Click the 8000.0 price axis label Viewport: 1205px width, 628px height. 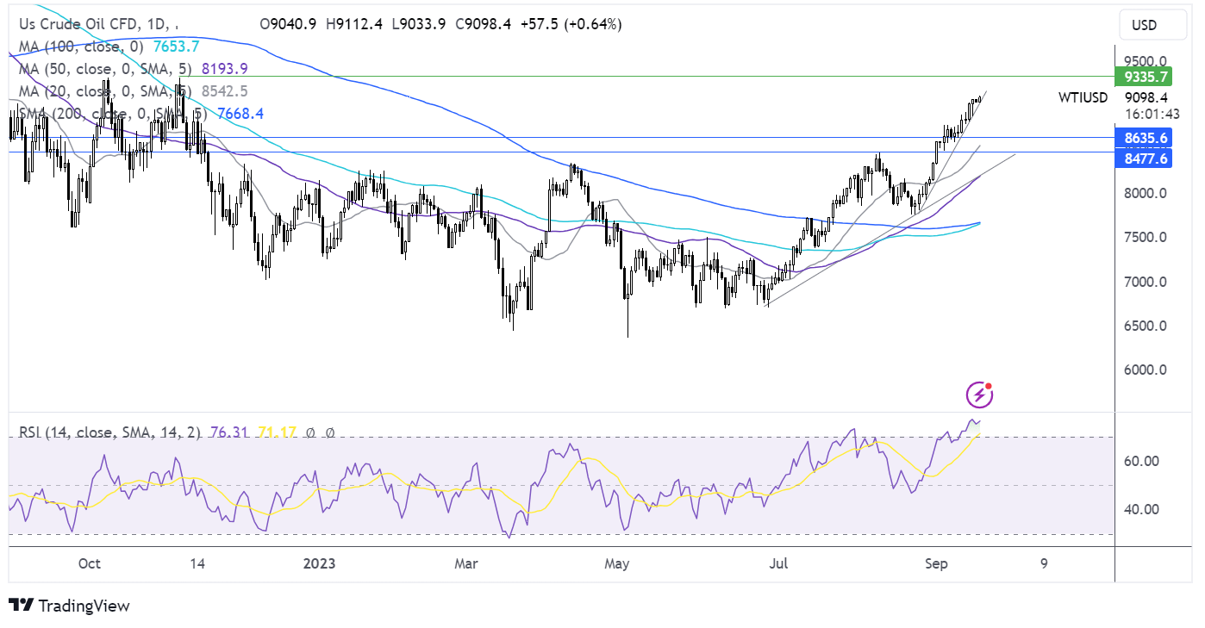1146,193
